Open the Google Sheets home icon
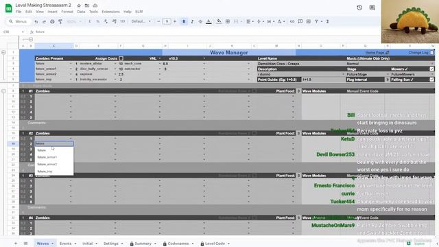 9,8
